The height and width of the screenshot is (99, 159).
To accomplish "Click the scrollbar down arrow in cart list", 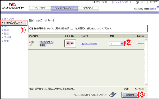I will click(146, 84).
